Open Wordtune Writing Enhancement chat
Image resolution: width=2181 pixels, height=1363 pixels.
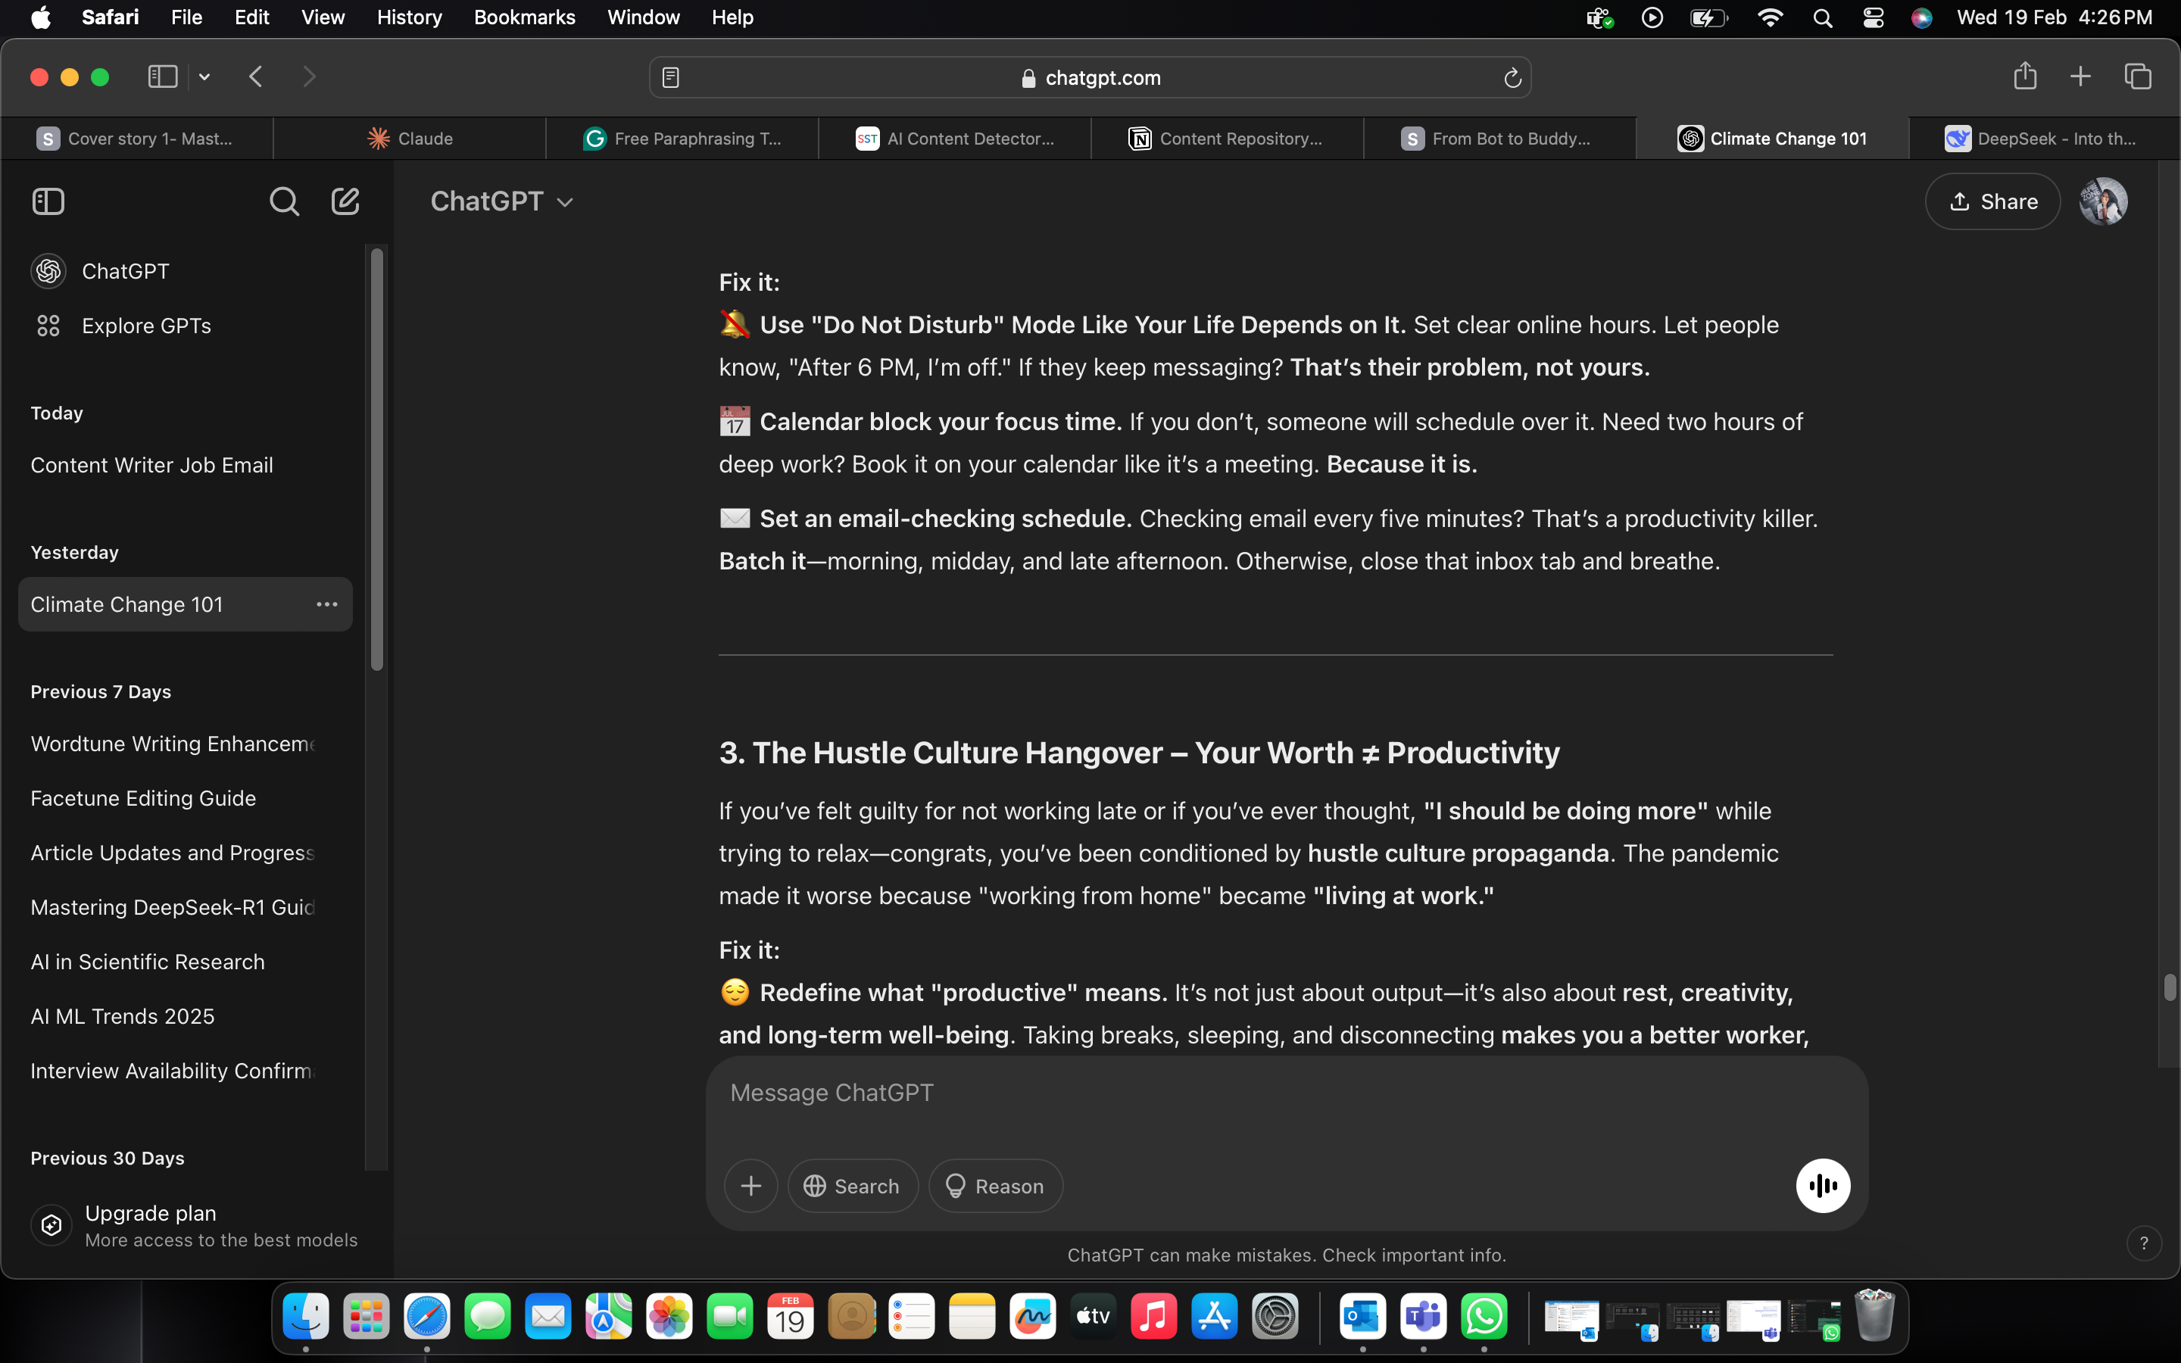coord(185,744)
